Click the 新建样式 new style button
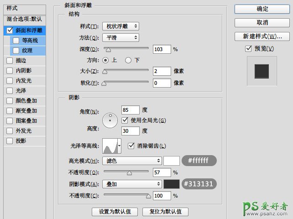The height and width of the screenshot is (219, 293). 262,36
